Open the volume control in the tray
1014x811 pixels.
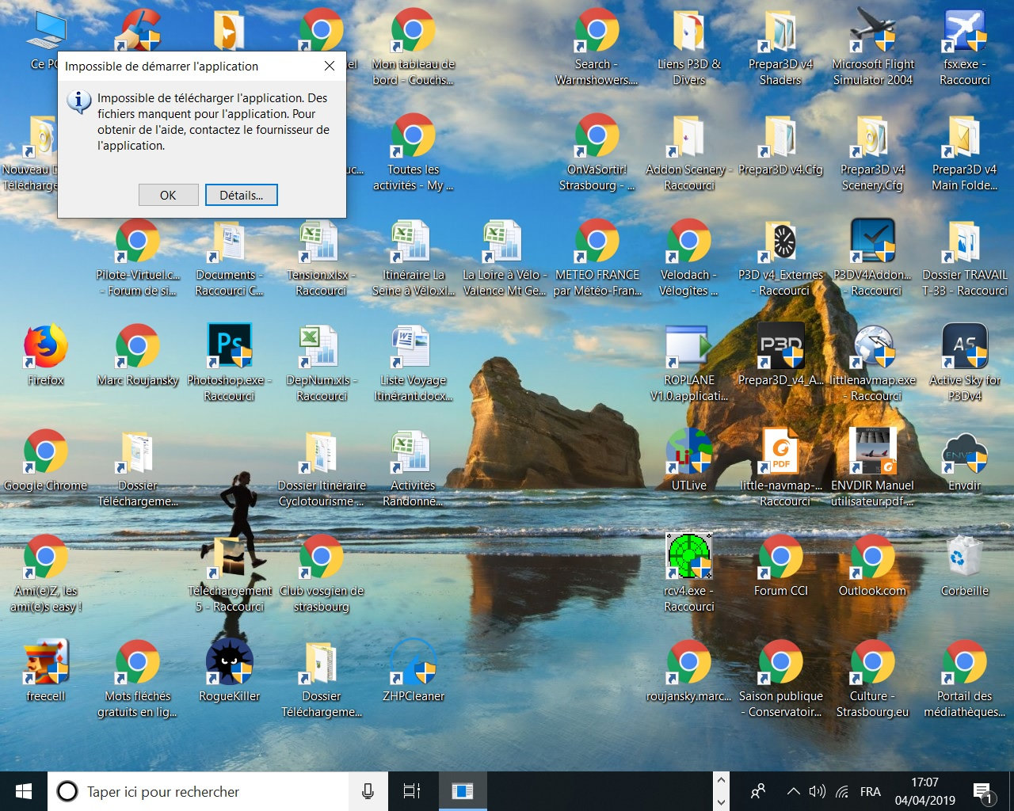[x=817, y=791]
